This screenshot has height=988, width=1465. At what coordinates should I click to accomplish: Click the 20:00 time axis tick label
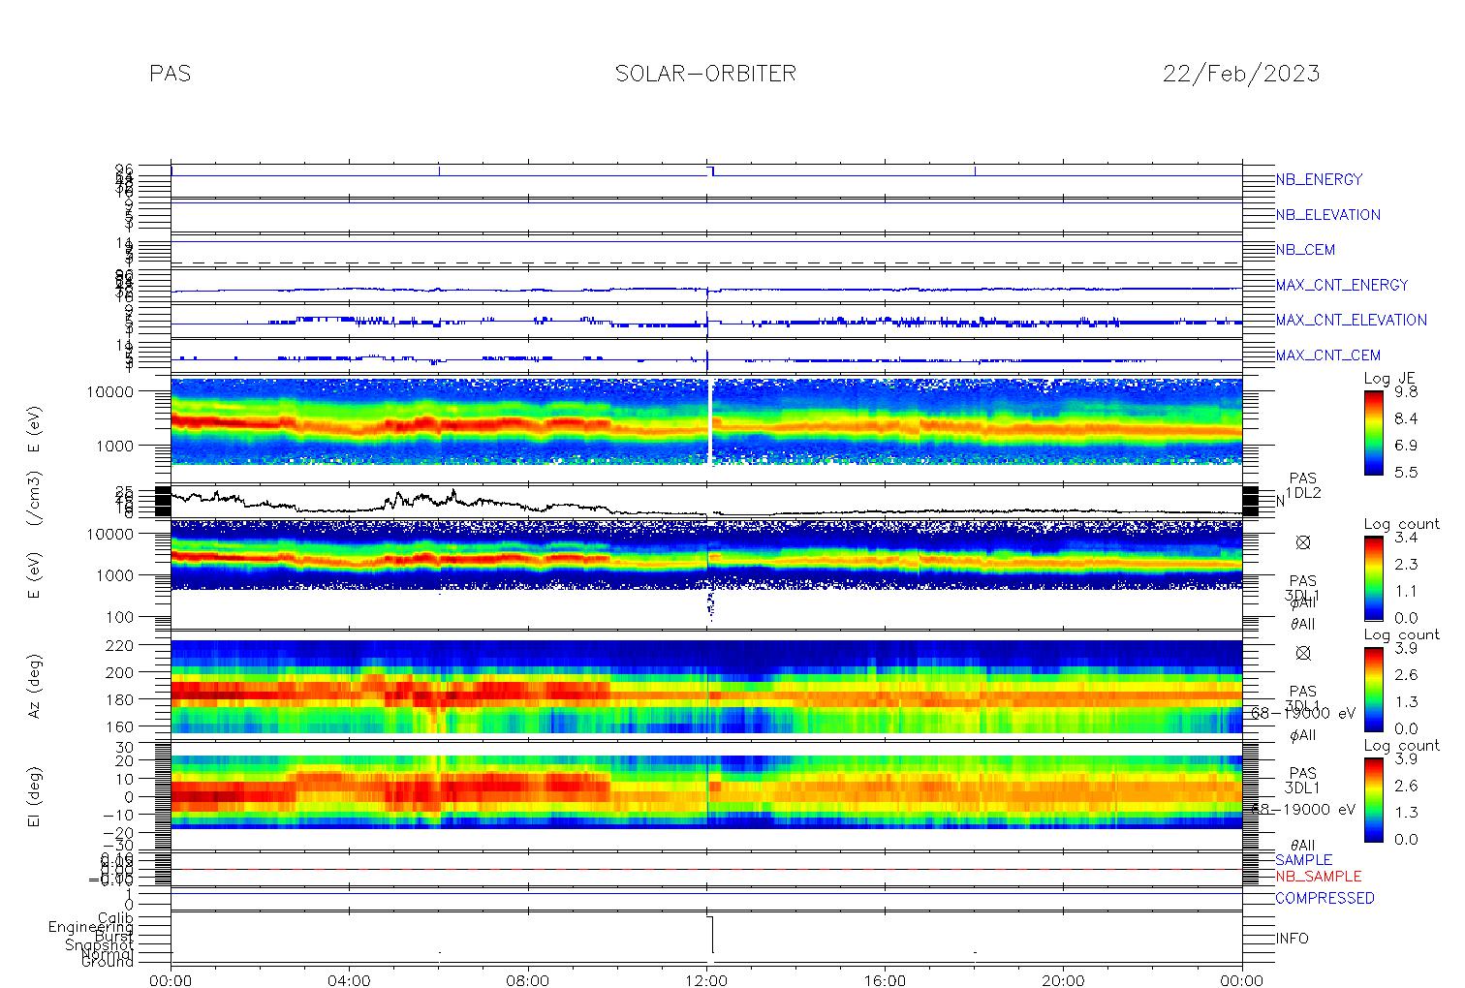[1063, 980]
